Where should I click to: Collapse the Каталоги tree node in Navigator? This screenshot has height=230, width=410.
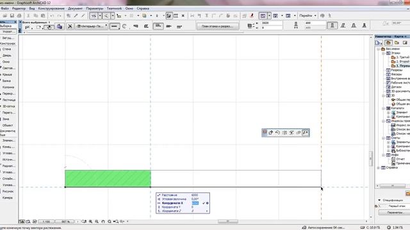(383, 108)
